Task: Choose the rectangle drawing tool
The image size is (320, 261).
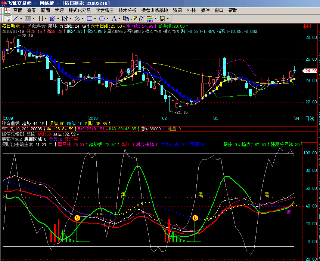Action: coord(90,19)
